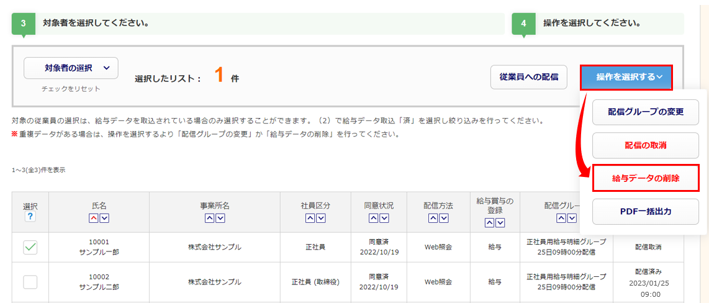The height and width of the screenshot is (303, 709).
Task: Sort 同意状況 column ascending
Action: [x=374, y=219]
